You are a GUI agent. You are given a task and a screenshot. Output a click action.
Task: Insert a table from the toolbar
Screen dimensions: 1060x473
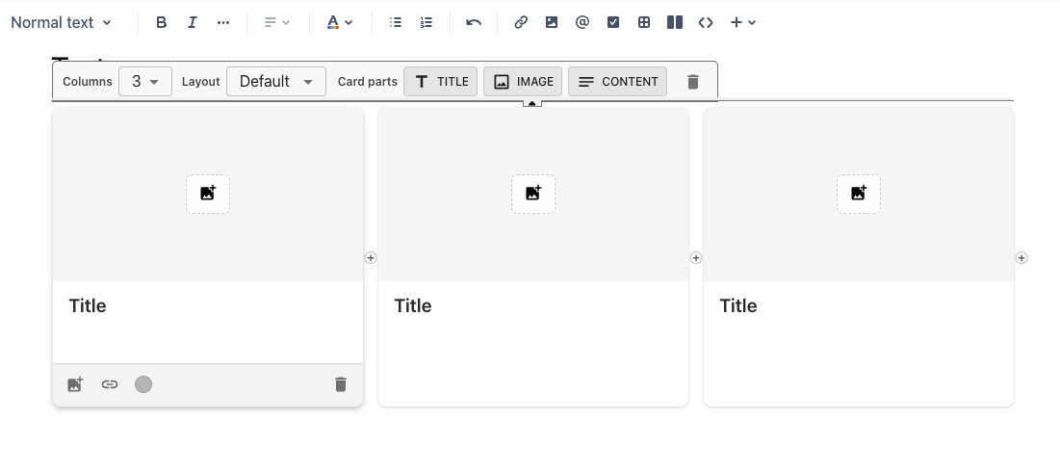tap(644, 22)
